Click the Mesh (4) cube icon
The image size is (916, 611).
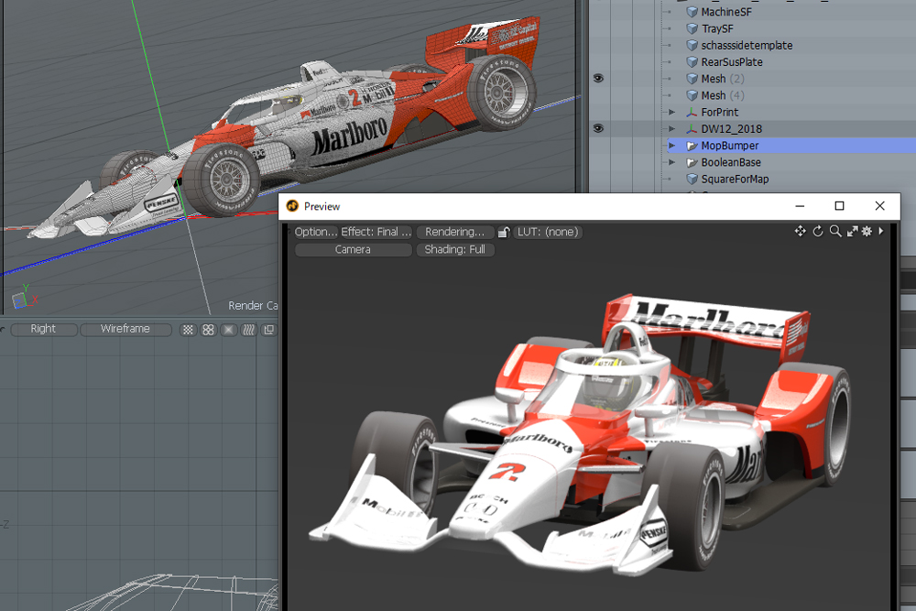pyautogui.click(x=692, y=95)
